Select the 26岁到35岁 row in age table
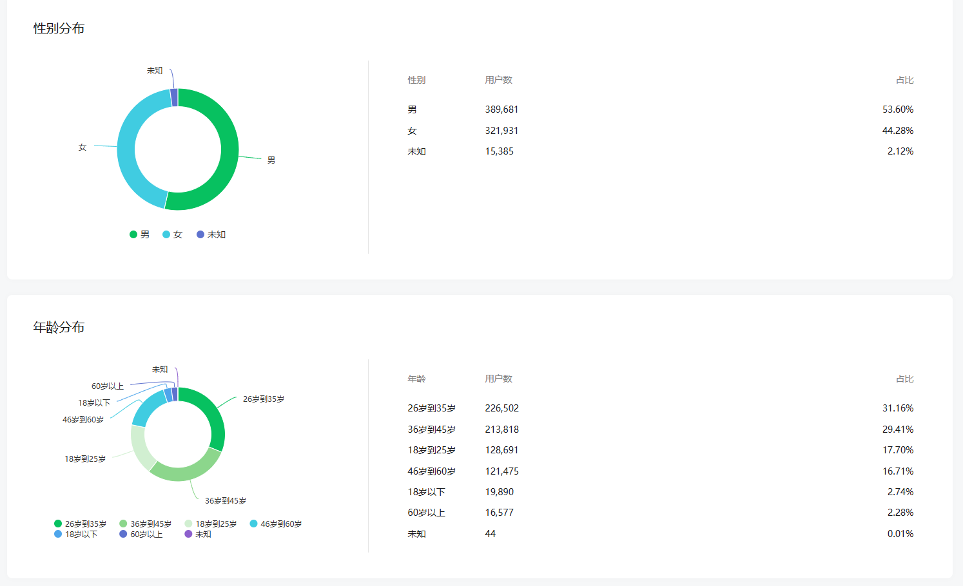Viewport: 963px width, 586px height. [x=660, y=408]
